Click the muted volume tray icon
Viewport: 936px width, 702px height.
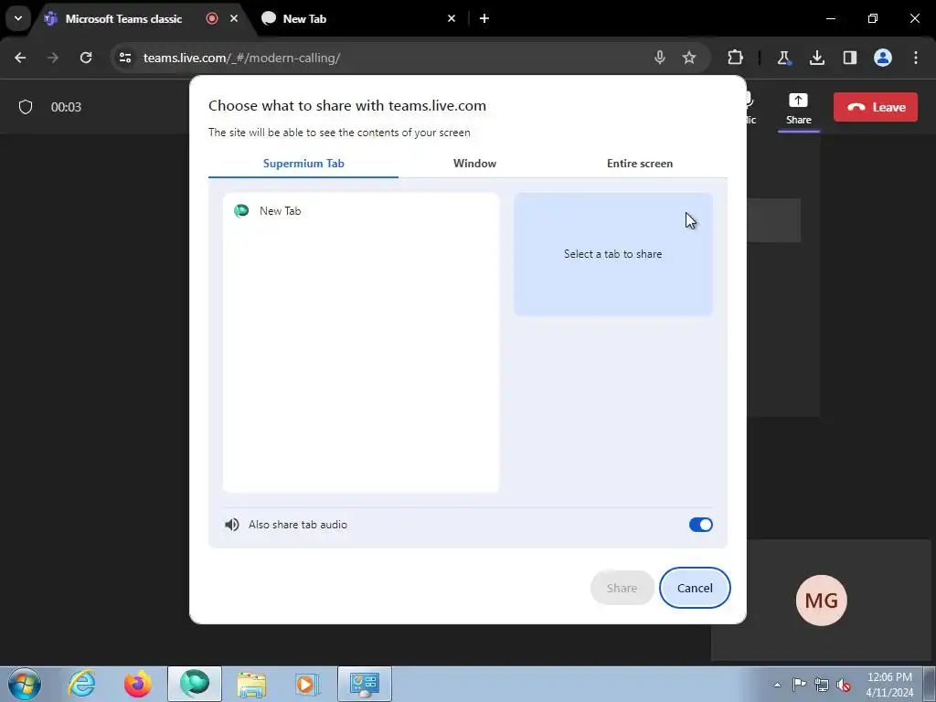click(x=844, y=685)
